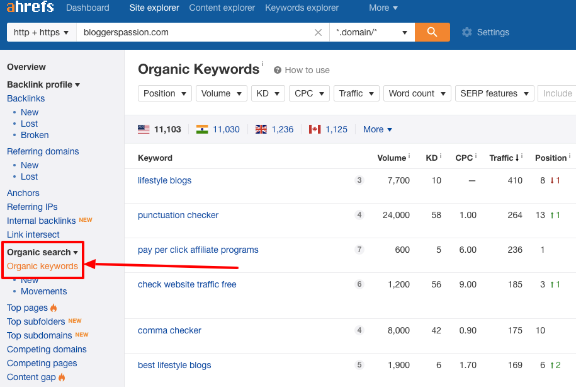Open Referring domains link
This screenshot has width=576, height=387.
43,151
